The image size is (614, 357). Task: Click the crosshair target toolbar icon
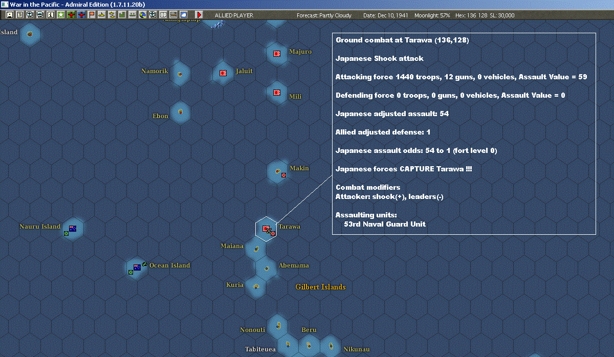152,15
